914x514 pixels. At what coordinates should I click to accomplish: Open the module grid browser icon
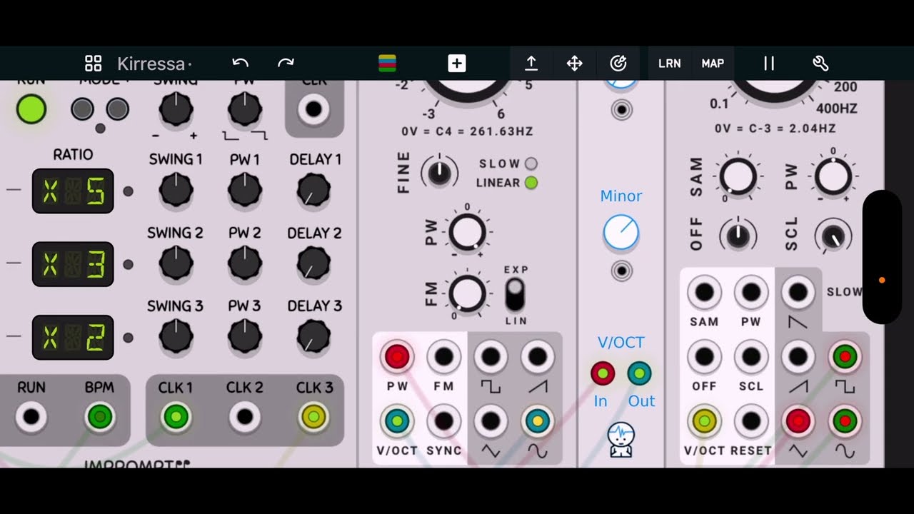tap(94, 64)
